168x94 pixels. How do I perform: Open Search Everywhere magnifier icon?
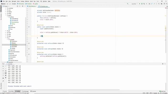pyautogui.click(x=167, y=4)
